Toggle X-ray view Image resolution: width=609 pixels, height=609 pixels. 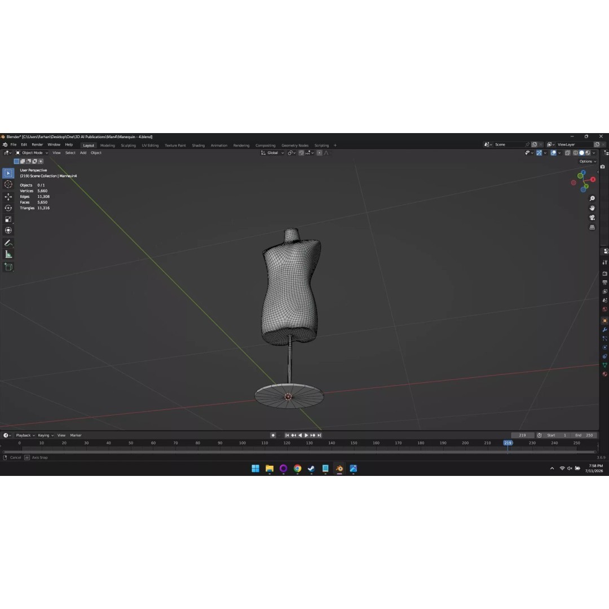pyautogui.click(x=567, y=153)
